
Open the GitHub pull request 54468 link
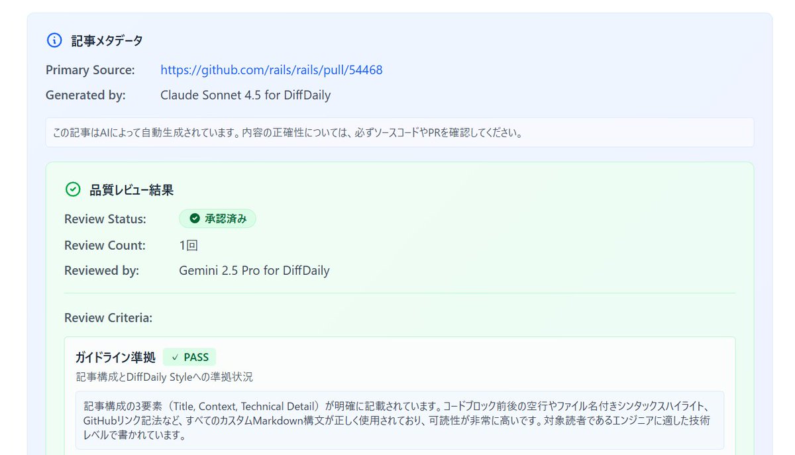click(x=272, y=70)
